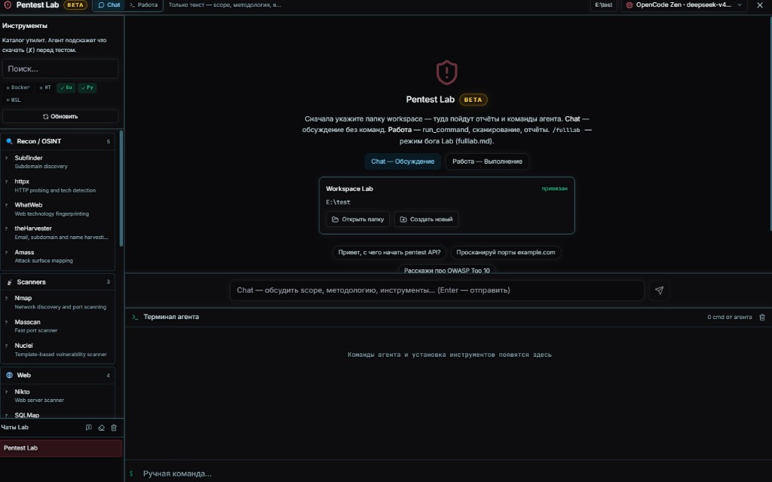772x482 pixels.
Task: Toggle the Docker filter chip
Action: click(x=18, y=87)
